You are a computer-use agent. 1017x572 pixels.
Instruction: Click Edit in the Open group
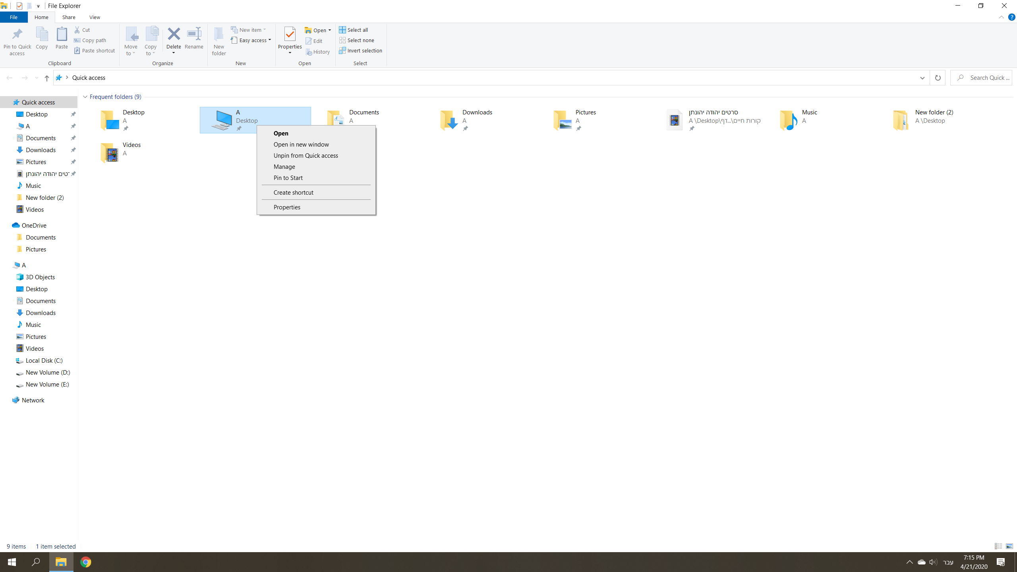[x=314, y=41]
